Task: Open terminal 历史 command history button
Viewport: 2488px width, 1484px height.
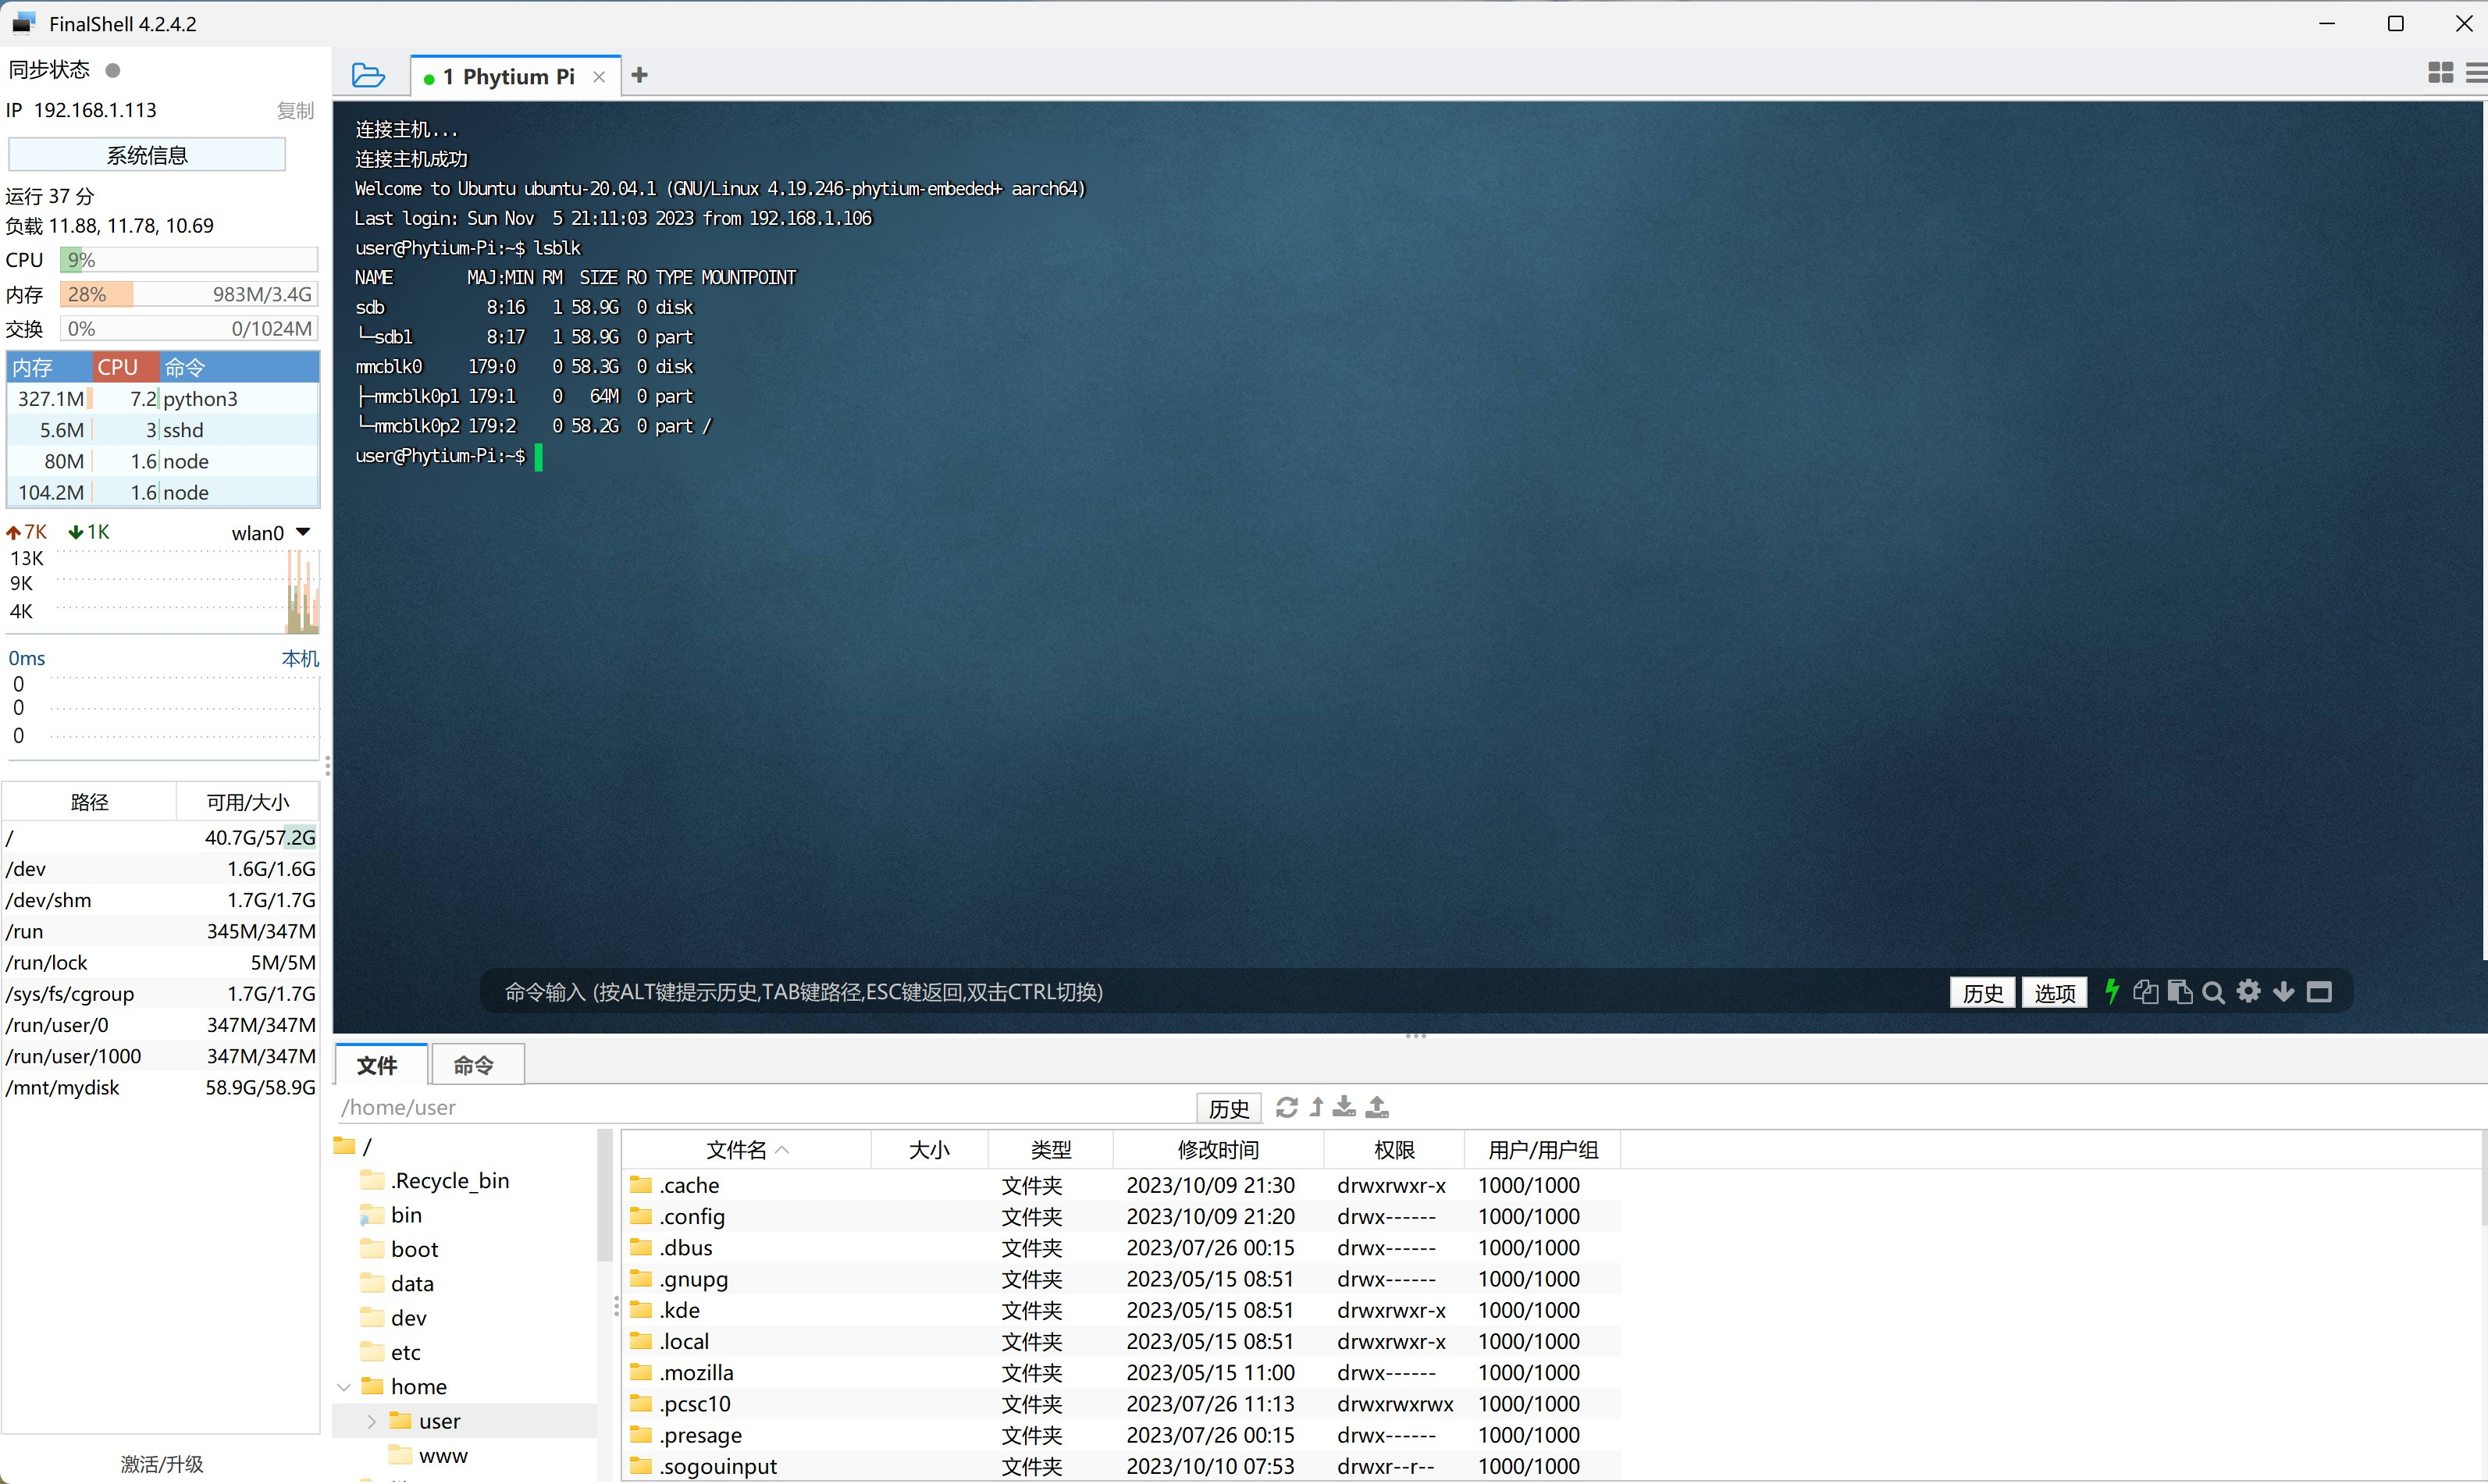Action: (1982, 992)
